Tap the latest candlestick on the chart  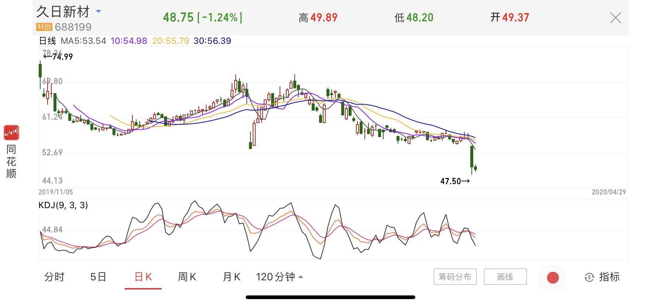pyautogui.click(x=475, y=168)
